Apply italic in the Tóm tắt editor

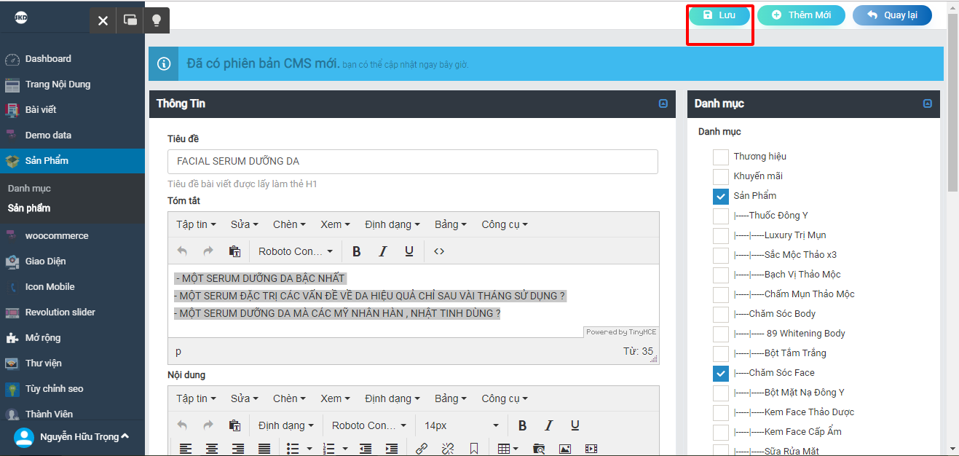[x=383, y=251]
